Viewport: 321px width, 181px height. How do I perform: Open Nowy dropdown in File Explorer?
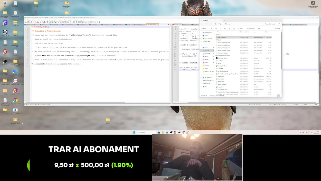tap(204, 29)
